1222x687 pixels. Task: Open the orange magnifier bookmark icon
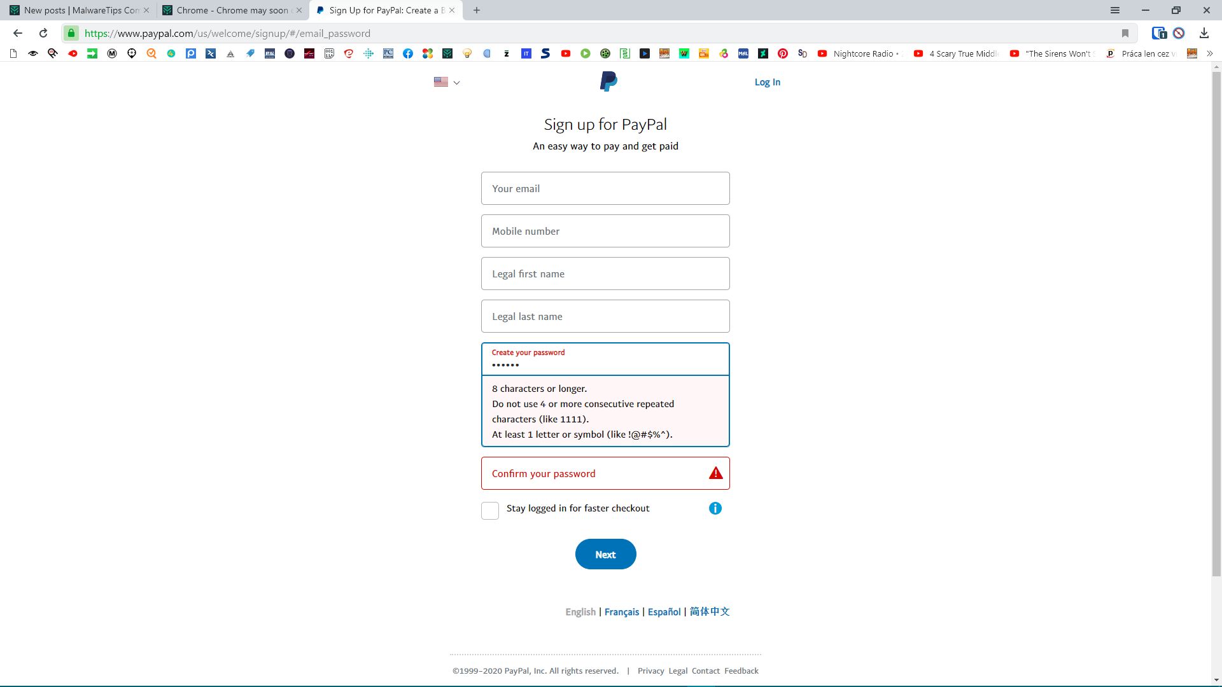point(151,54)
